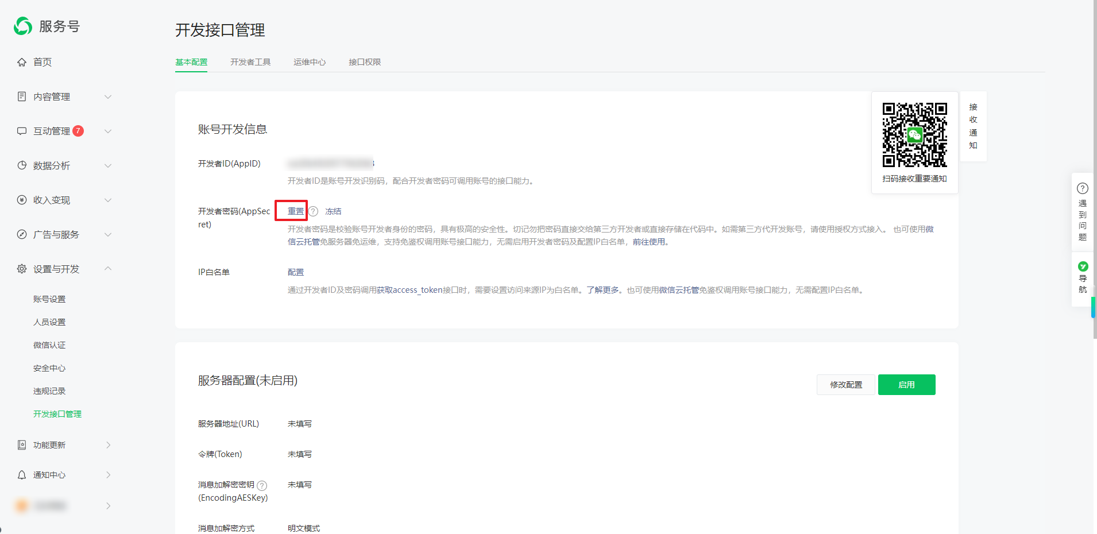Click the green 导航 icon on right
1097x534 pixels.
click(1083, 266)
